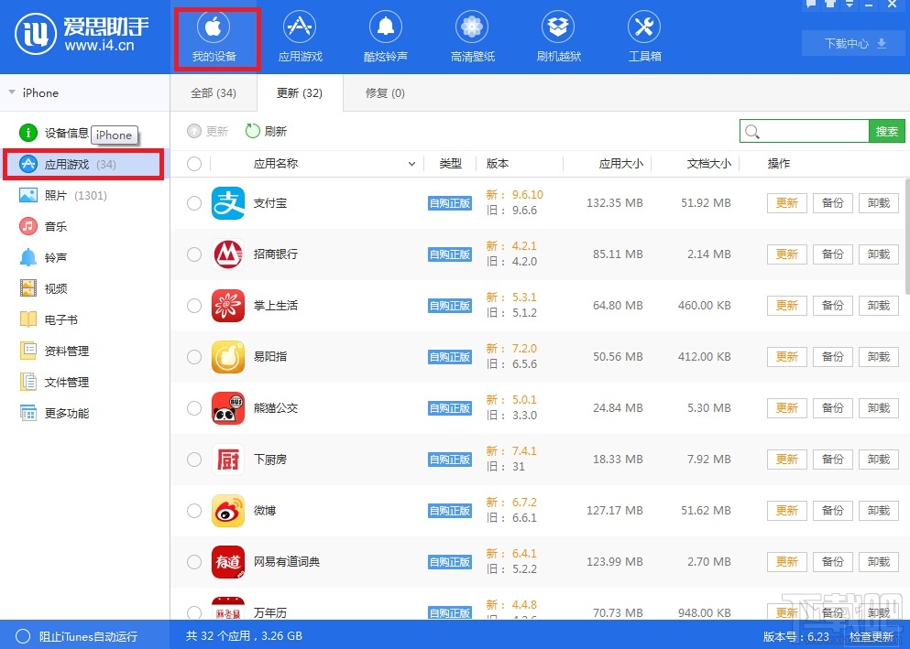Screen dimensions: 910x649
Task: Click 更新 (Update) button for 招商银行
Action: [x=785, y=254]
